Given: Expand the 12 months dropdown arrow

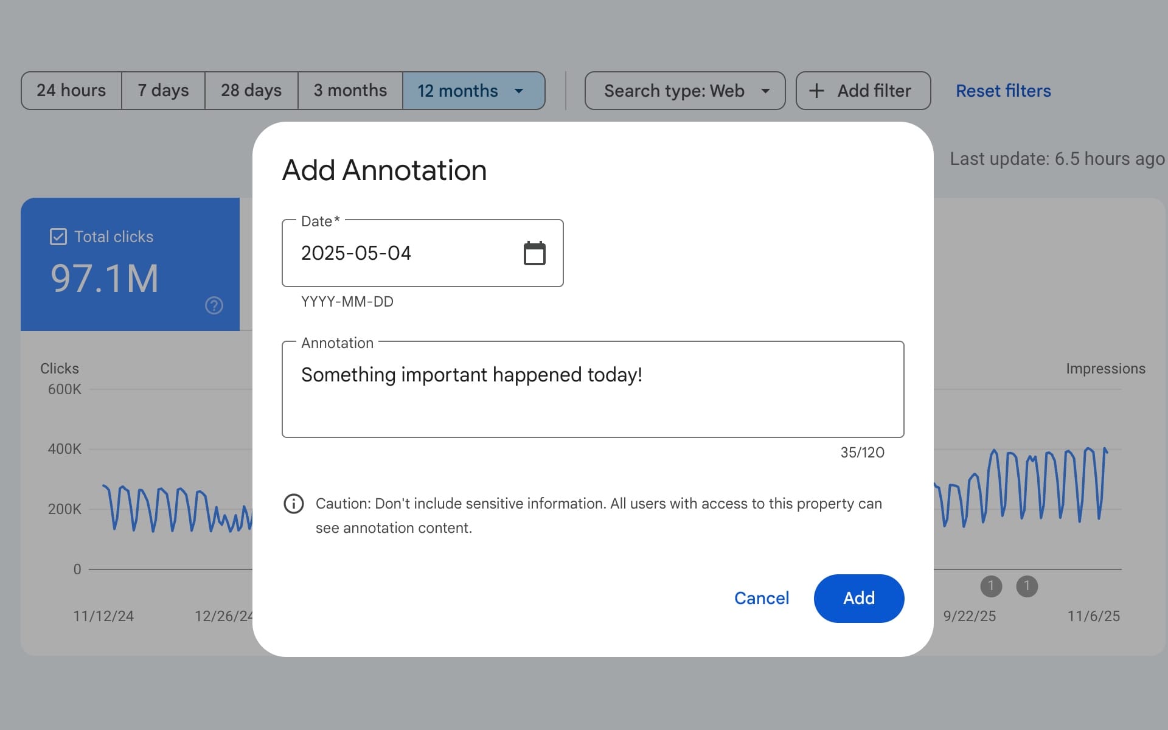Looking at the screenshot, I should [518, 91].
